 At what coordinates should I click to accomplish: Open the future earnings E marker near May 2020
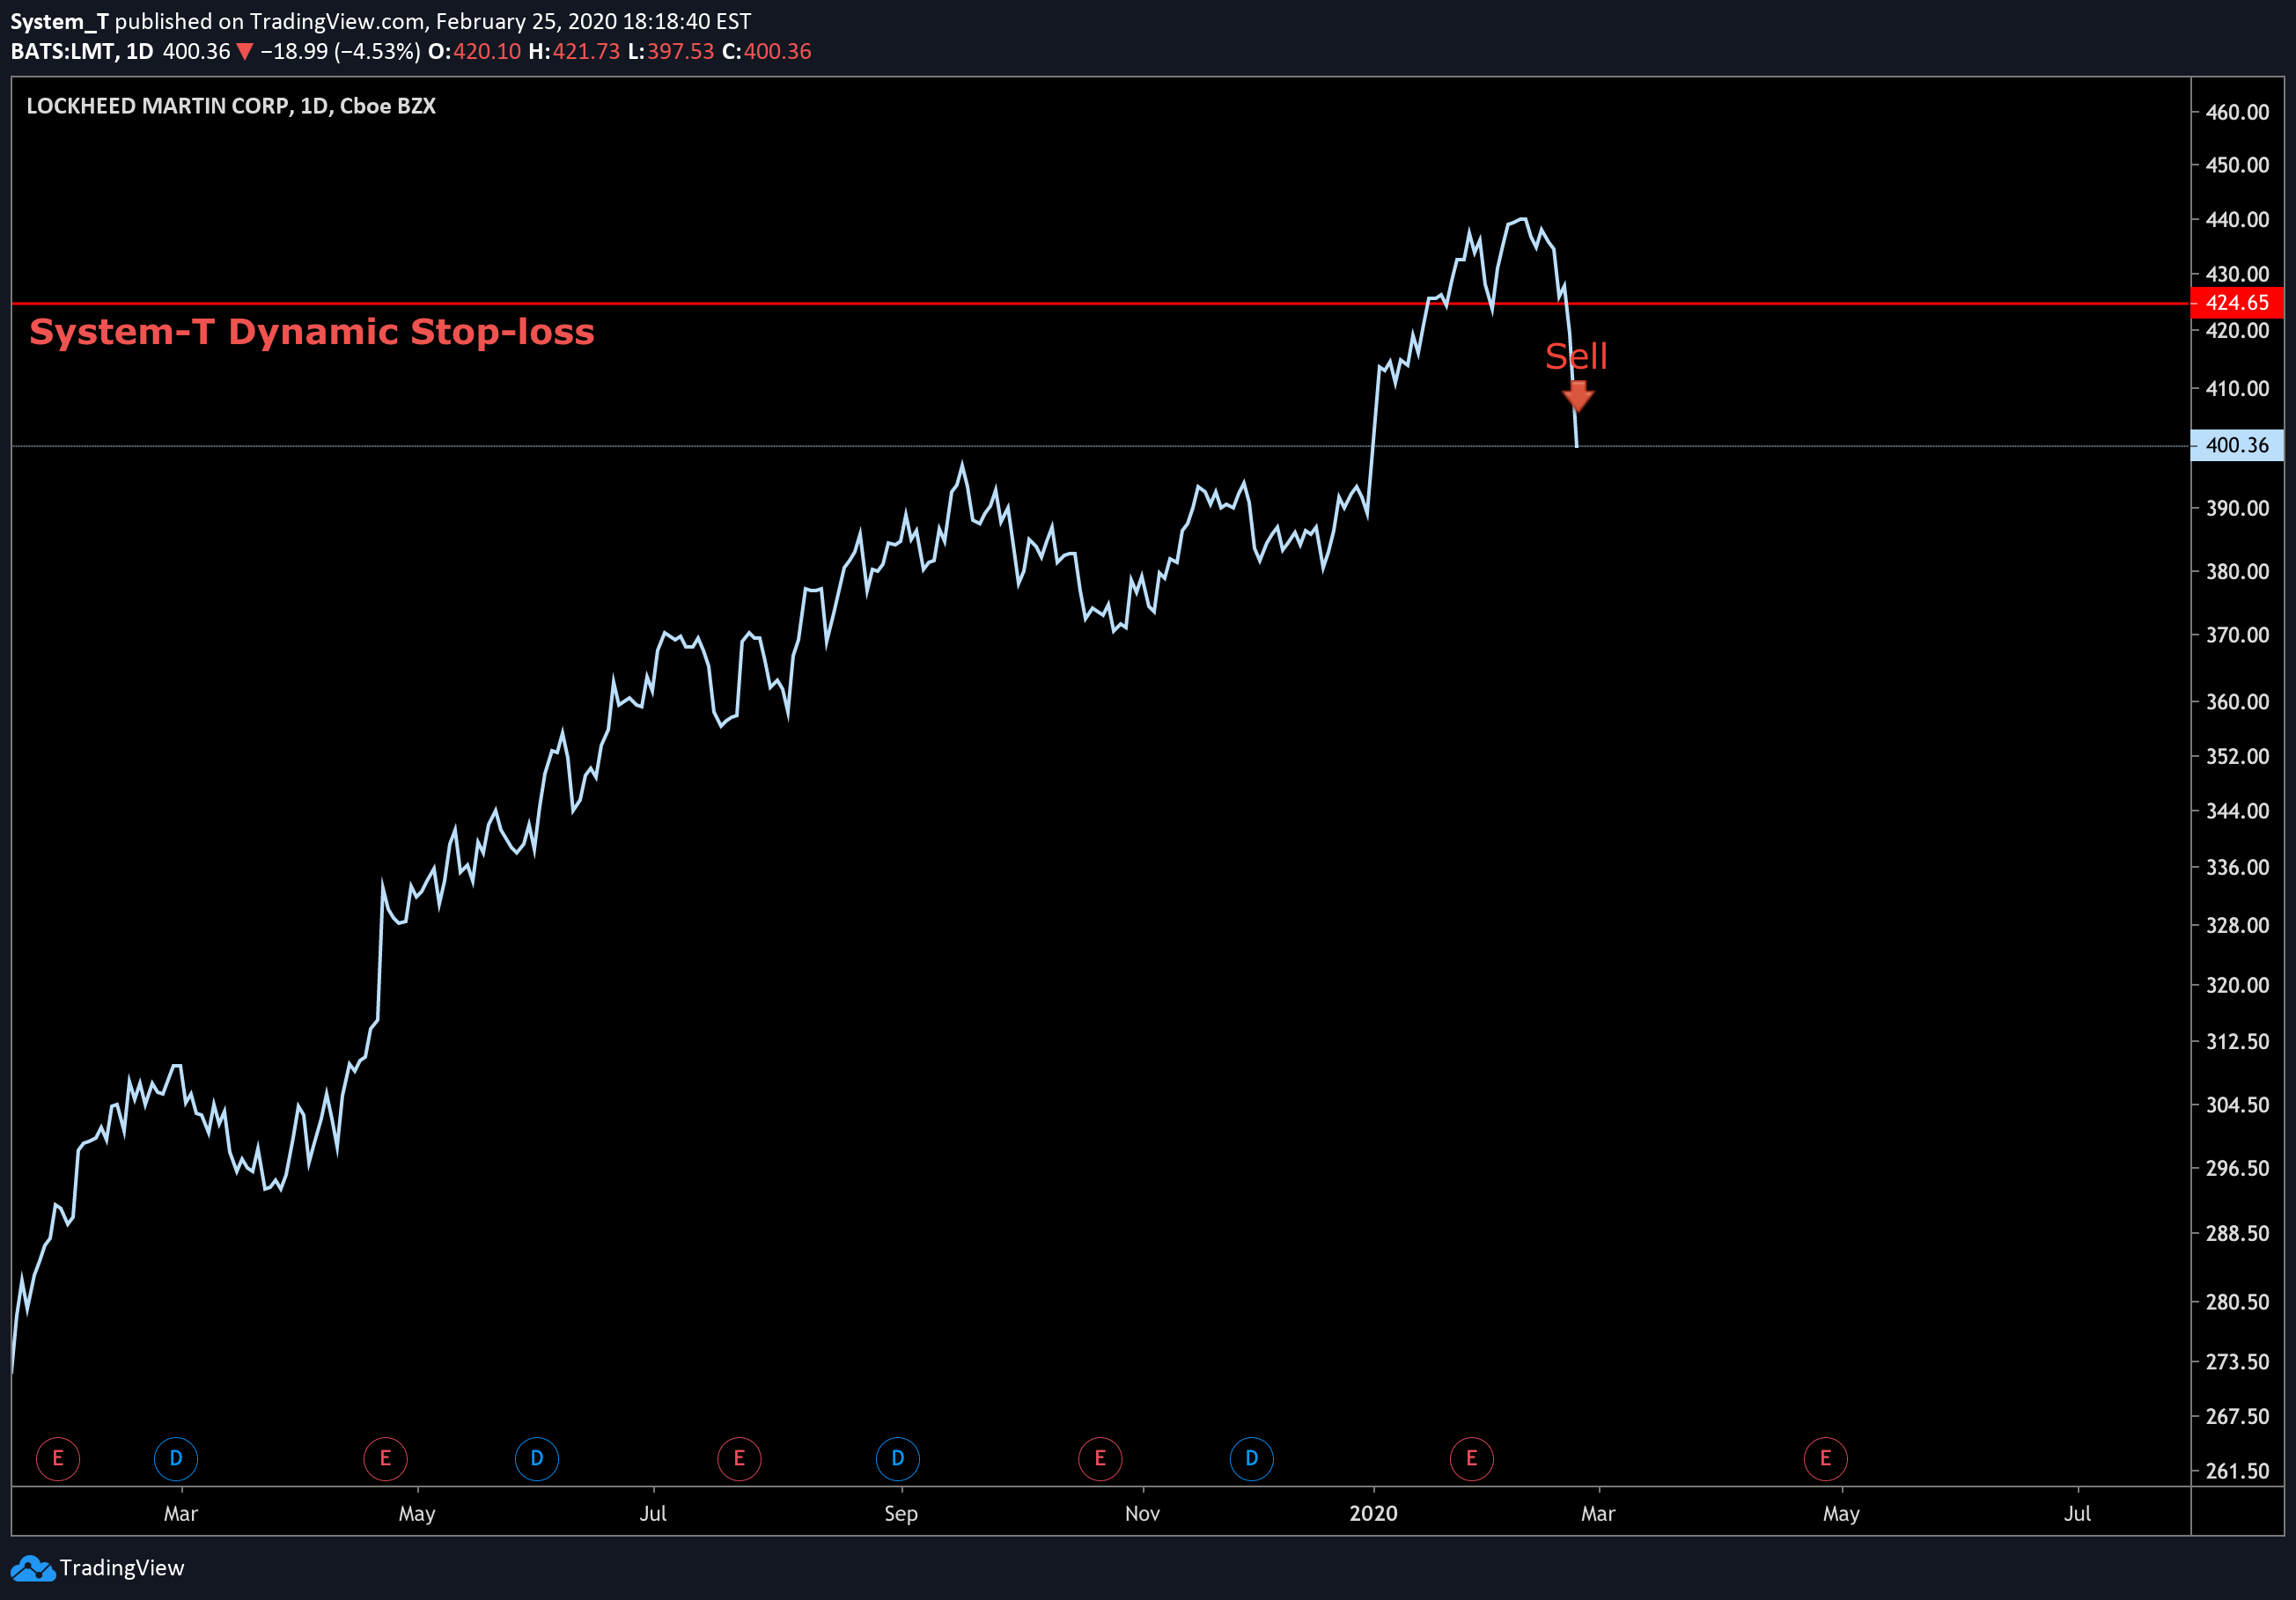pyautogui.click(x=1825, y=1458)
